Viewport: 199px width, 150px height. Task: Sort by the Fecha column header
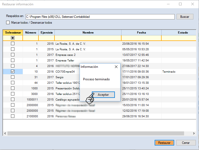click(141, 32)
